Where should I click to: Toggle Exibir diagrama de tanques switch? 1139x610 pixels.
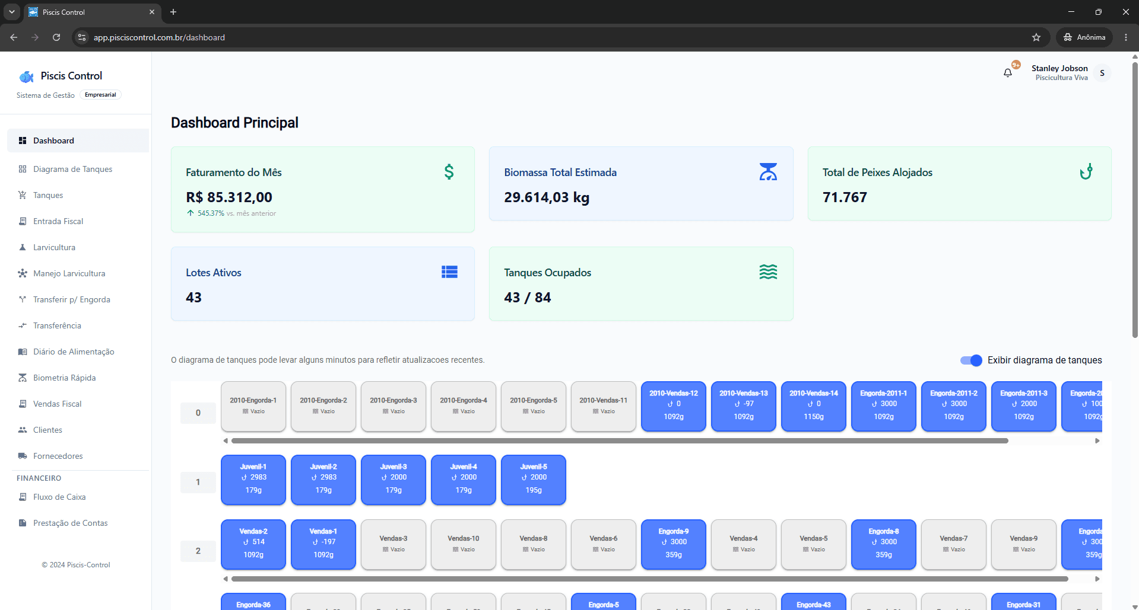click(x=971, y=360)
